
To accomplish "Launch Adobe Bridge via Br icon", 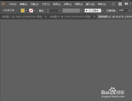I will (113, 4).
